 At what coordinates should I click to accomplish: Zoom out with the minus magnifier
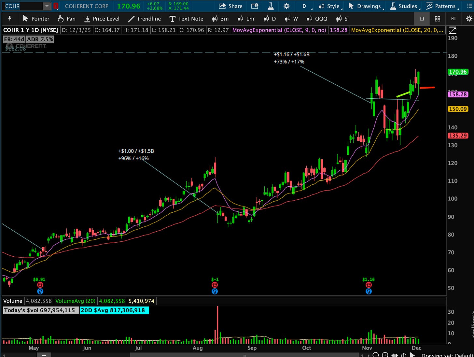click(376, 355)
